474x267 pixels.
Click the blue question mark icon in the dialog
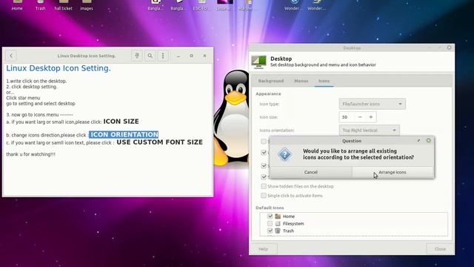point(284,155)
